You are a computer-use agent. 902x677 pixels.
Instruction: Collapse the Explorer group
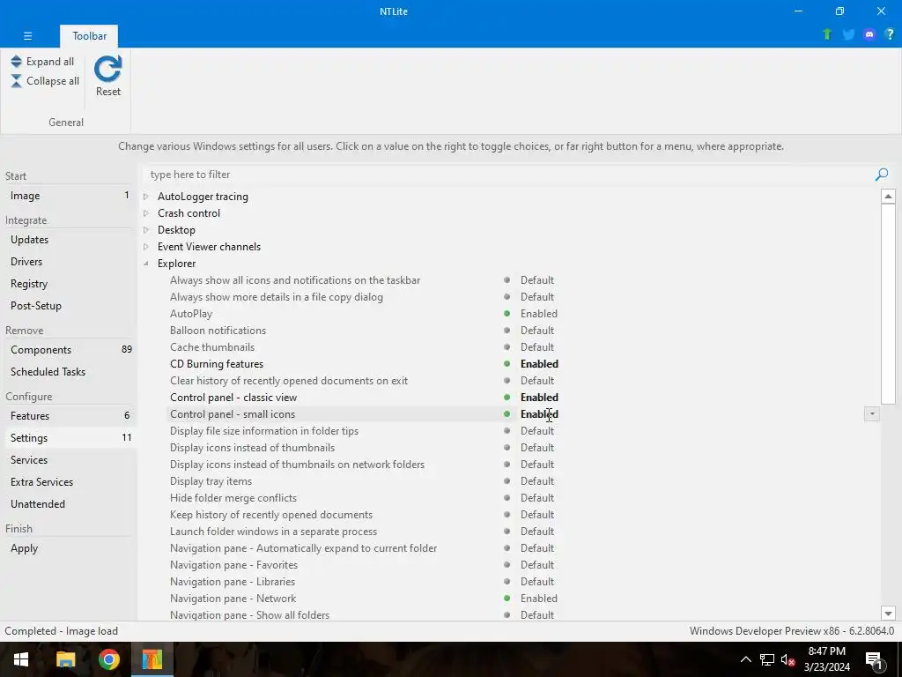tap(146, 263)
